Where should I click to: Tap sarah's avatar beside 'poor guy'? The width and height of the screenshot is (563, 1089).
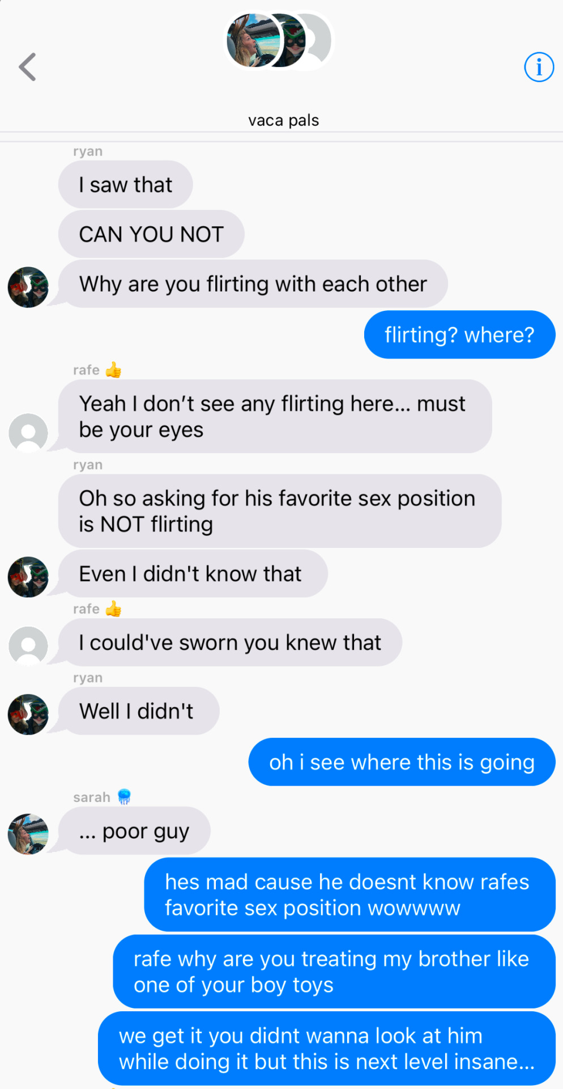[x=28, y=834]
